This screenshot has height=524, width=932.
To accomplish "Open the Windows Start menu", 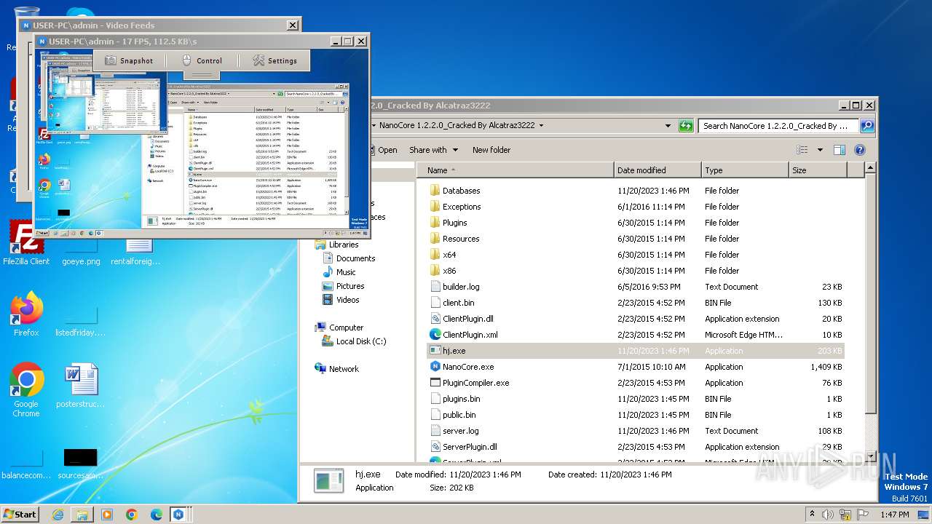I will [x=20, y=514].
